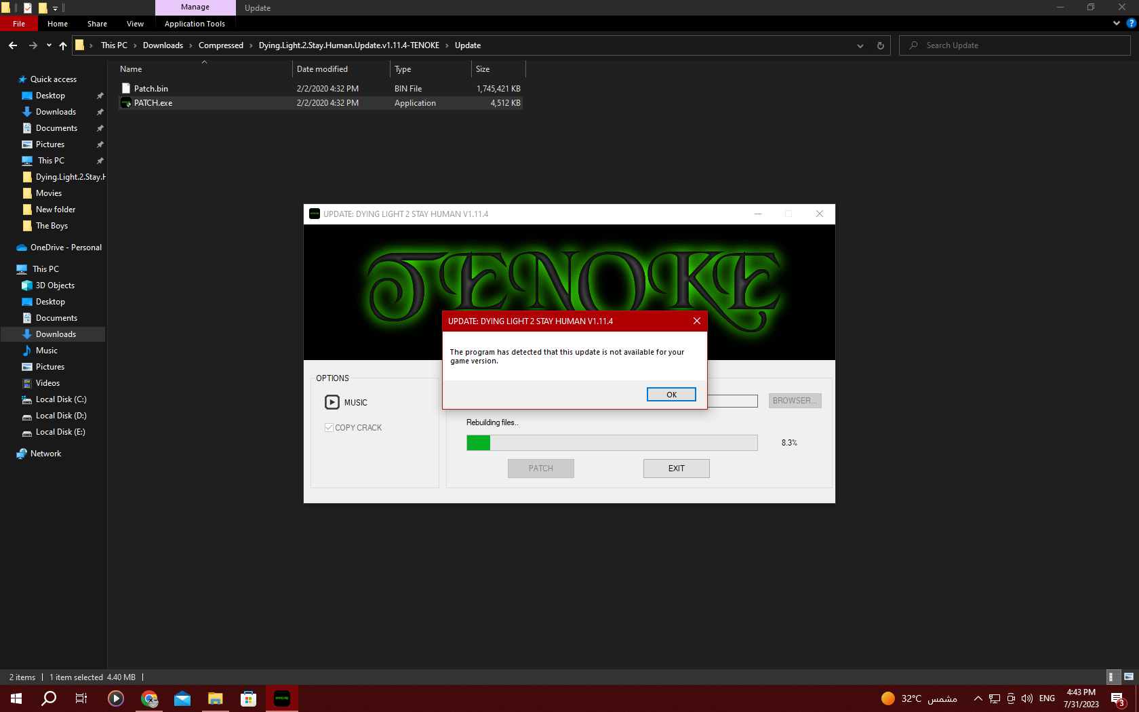This screenshot has height=712, width=1139.
Task: Click the refresh icon in address bar
Action: click(x=880, y=45)
